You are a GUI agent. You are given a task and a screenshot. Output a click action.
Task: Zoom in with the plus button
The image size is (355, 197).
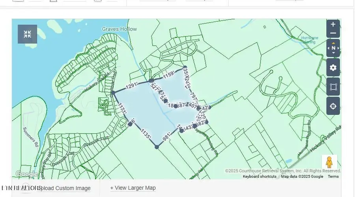click(x=333, y=24)
